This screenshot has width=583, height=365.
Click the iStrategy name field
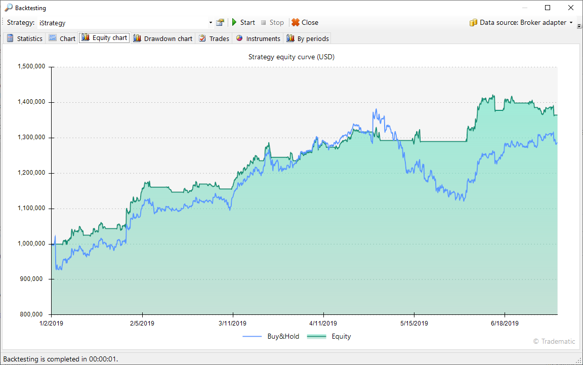click(121, 23)
